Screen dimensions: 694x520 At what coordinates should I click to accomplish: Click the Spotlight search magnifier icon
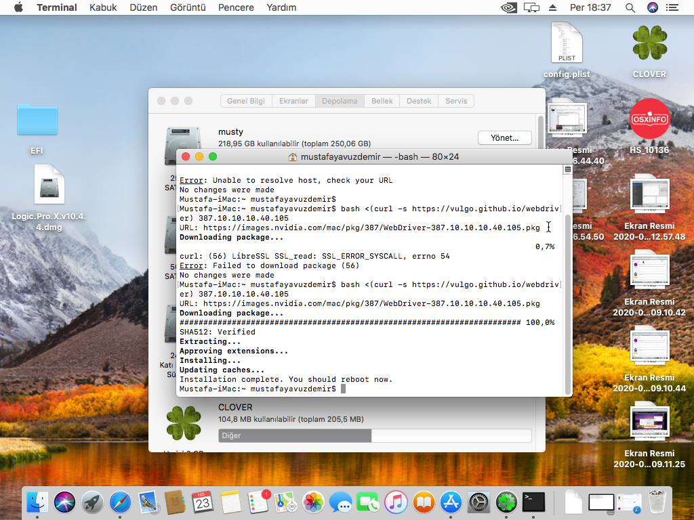[x=630, y=7]
